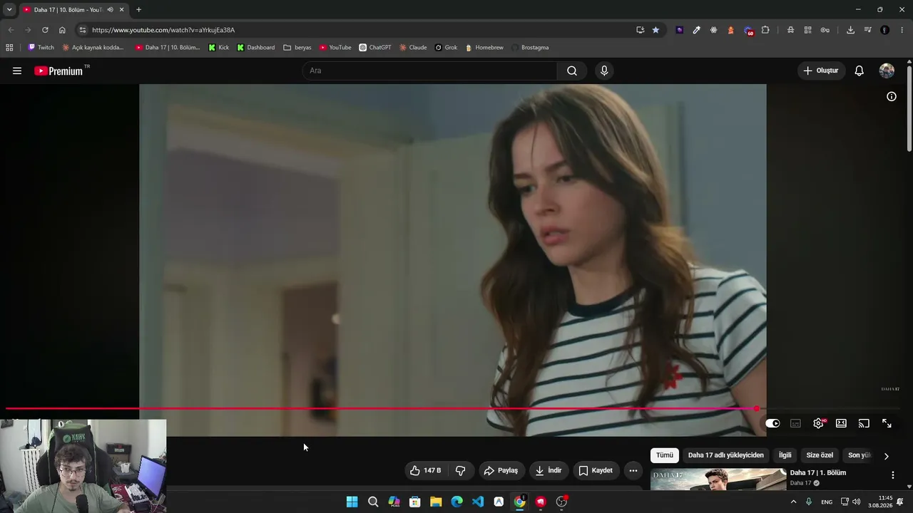The image size is (913, 513).
Task: Mute the tab audio speaker icon
Action: click(x=110, y=10)
